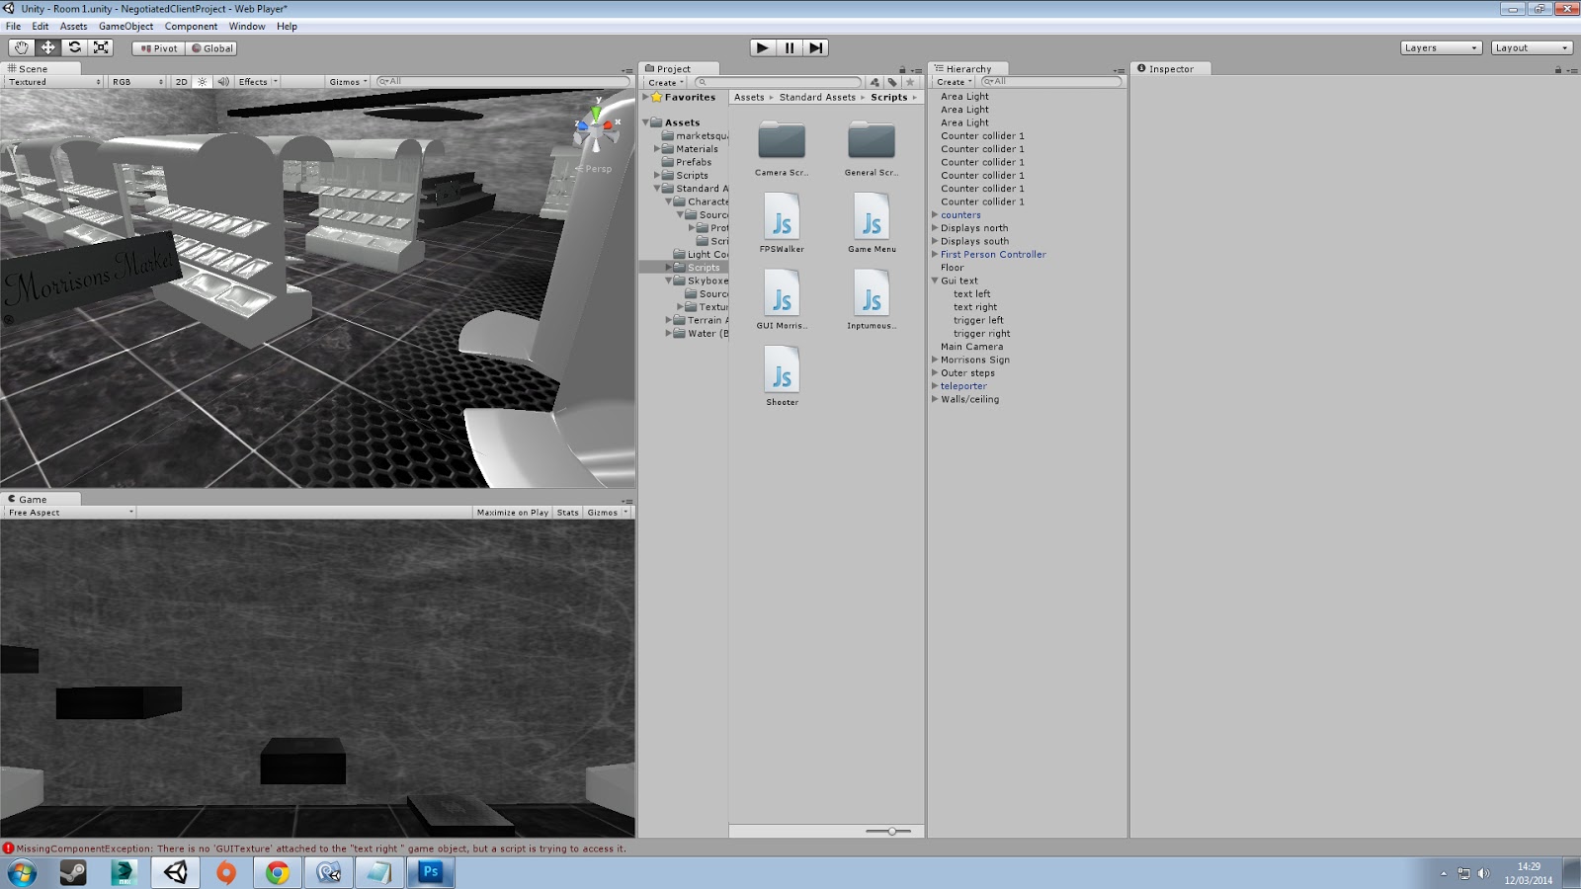The image size is (1581, 889).
Task: Toggle Stats in Game view
Action: coord(567,513)
